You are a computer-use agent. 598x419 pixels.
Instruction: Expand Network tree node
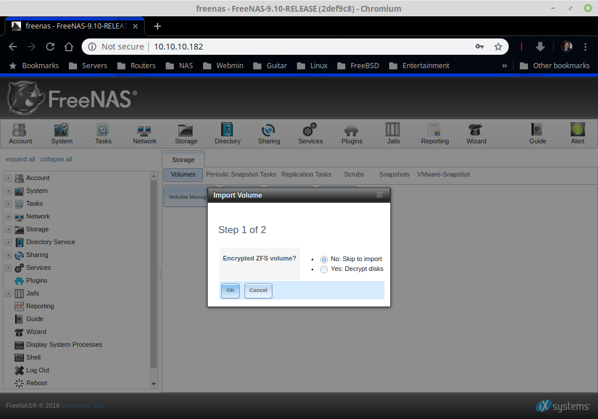pos(8,216)
